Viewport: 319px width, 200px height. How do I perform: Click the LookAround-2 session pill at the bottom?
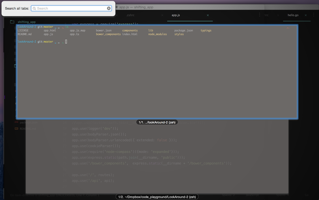point(157,197)
